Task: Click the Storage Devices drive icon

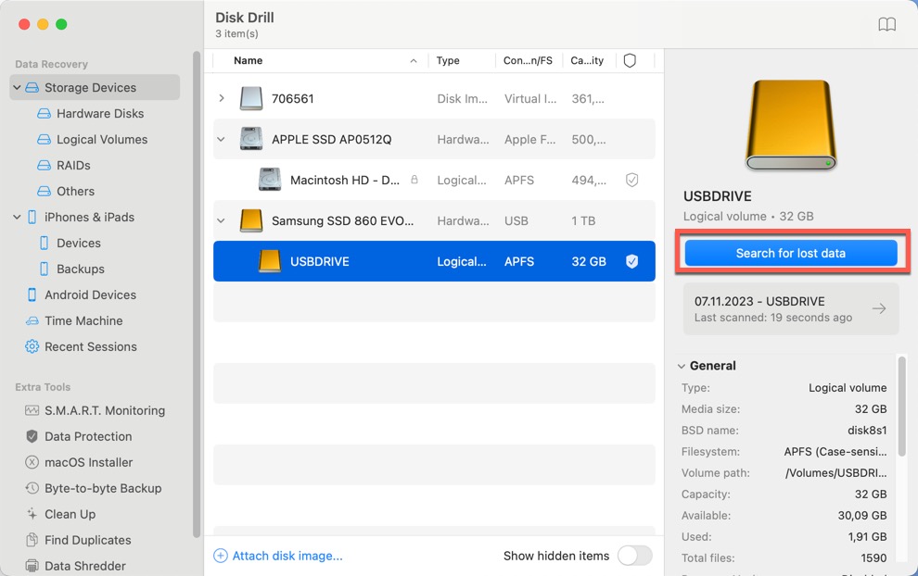Action: click(x=32, y=88)
